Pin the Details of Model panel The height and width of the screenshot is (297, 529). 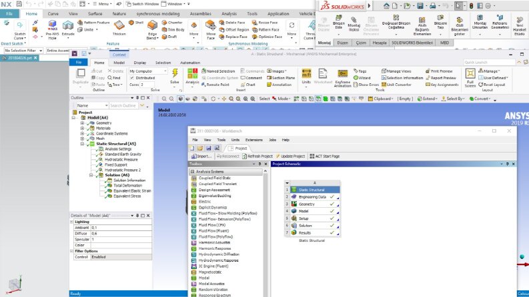point(137,216)
